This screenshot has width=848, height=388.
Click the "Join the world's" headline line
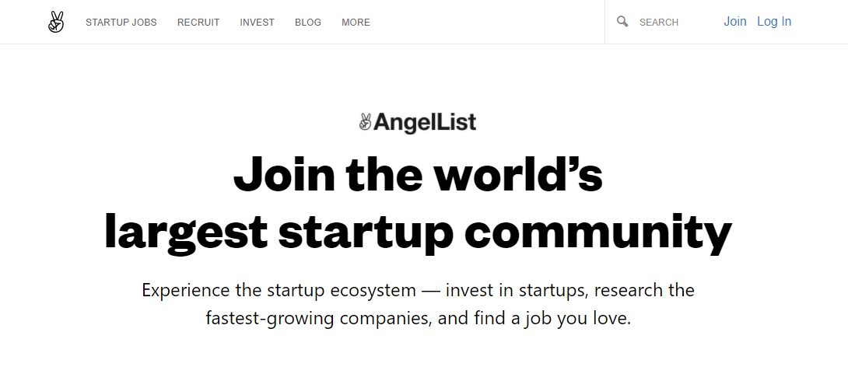pos(419,174)
